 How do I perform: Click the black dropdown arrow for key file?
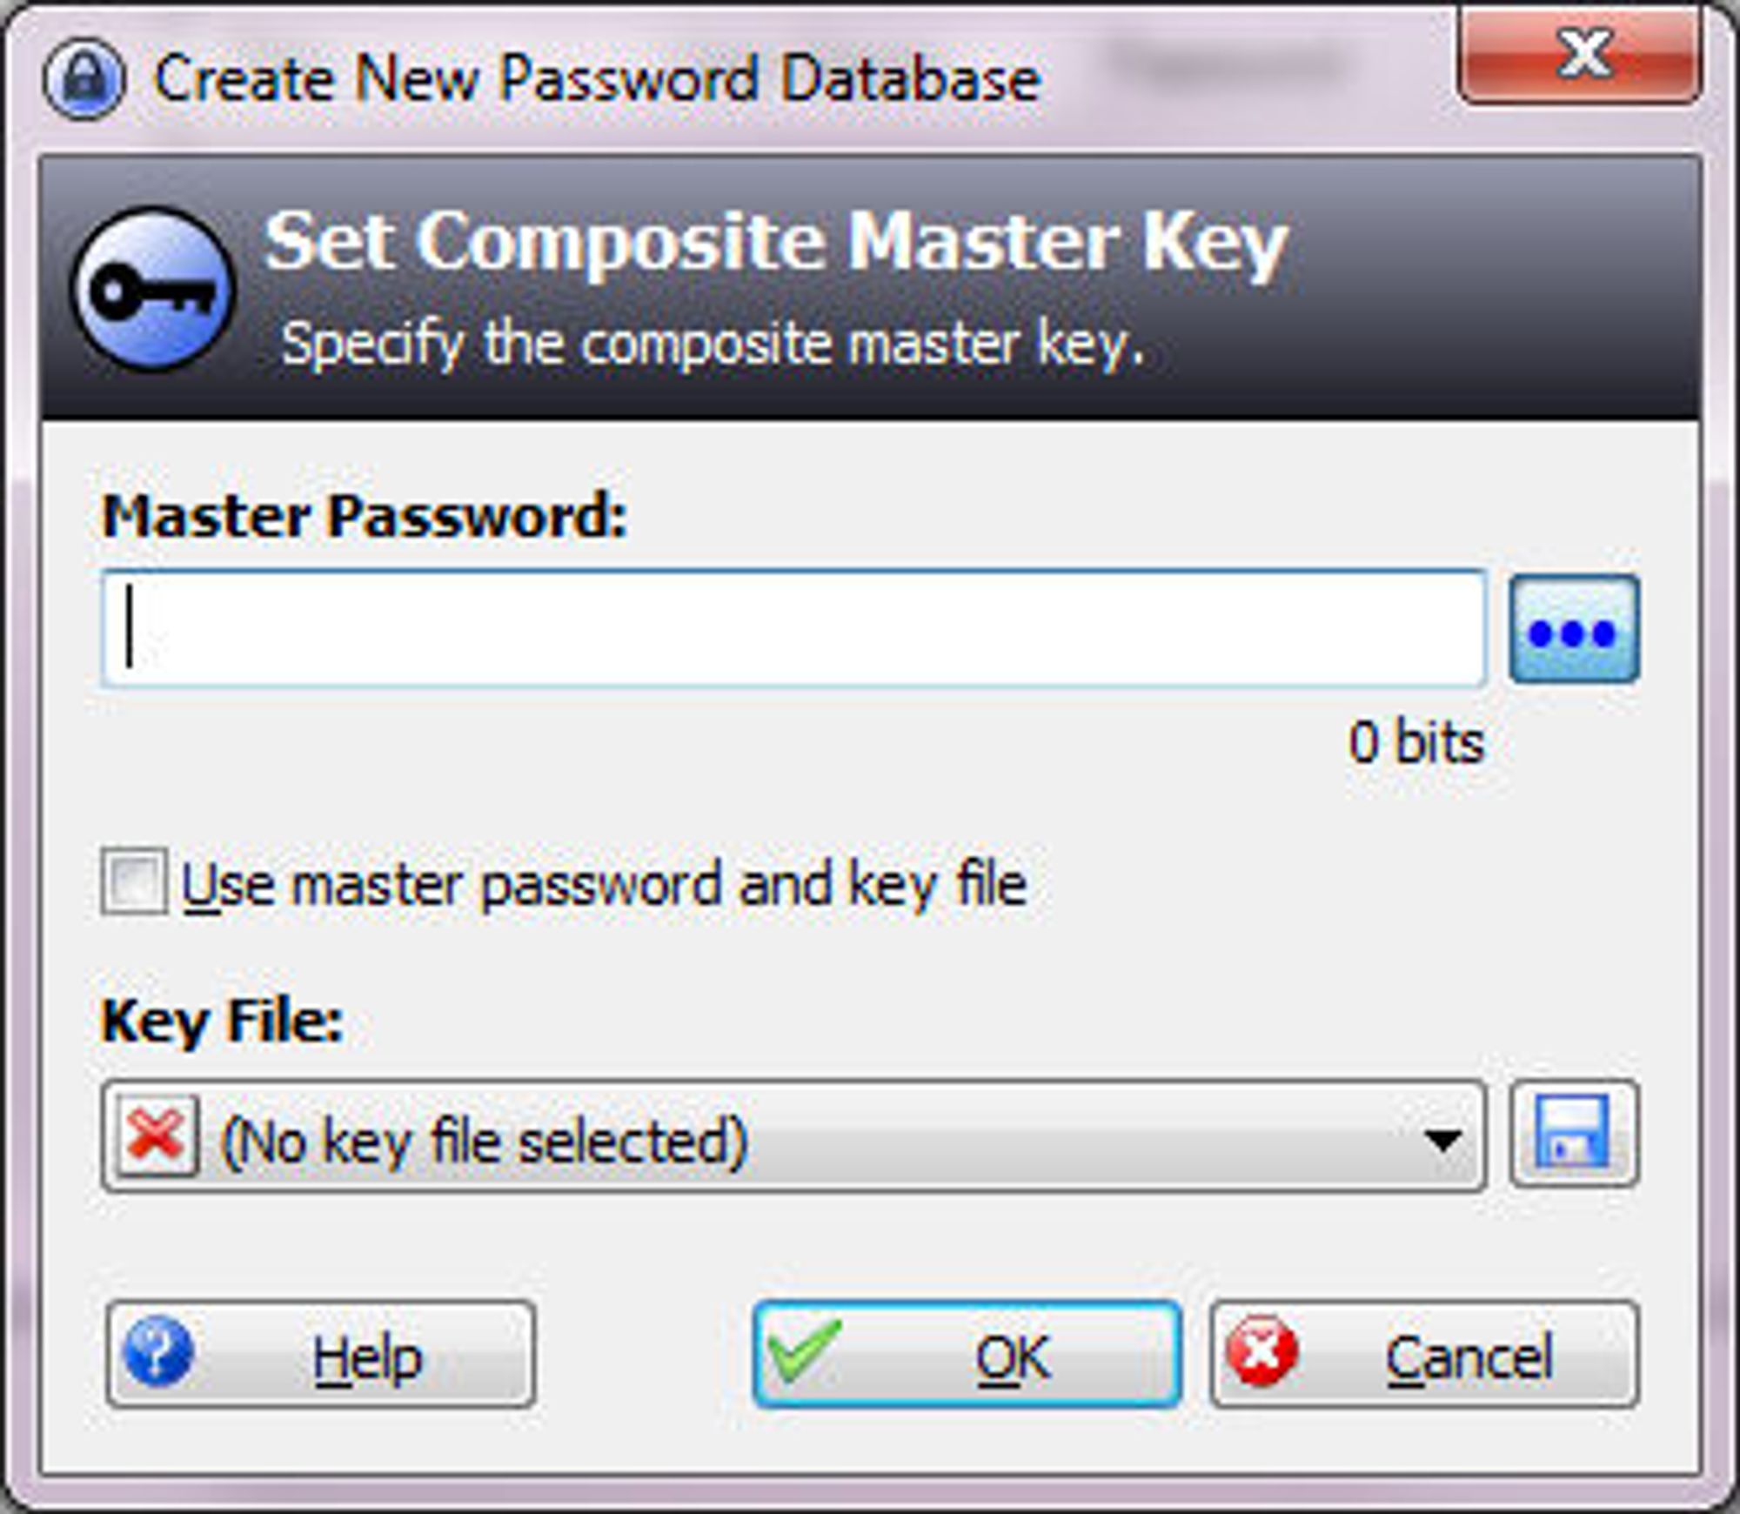tap(1442, 1139)
